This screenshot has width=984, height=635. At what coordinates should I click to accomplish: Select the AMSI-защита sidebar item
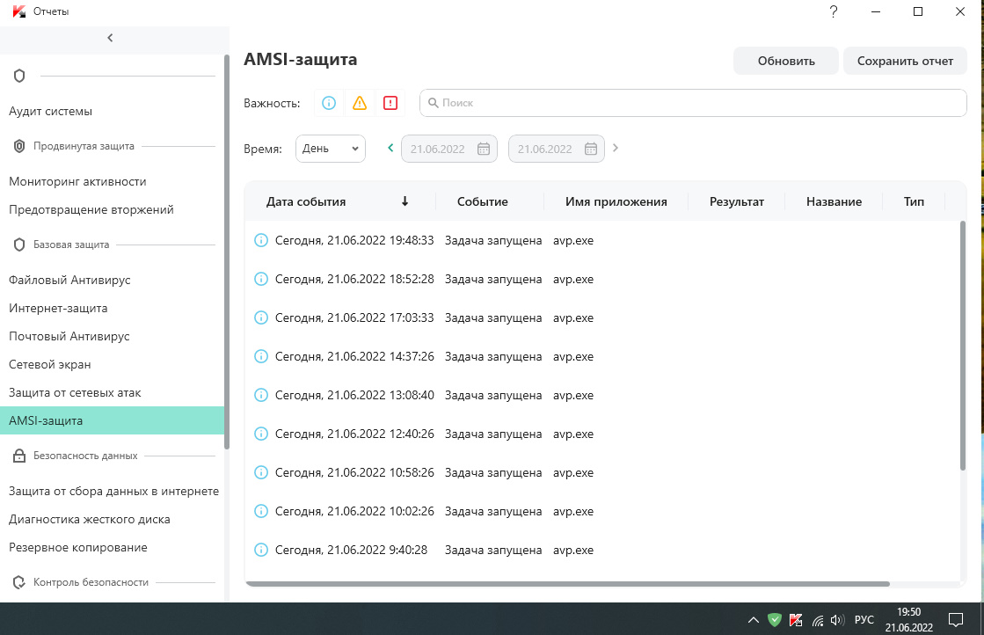tap(112, 420)
